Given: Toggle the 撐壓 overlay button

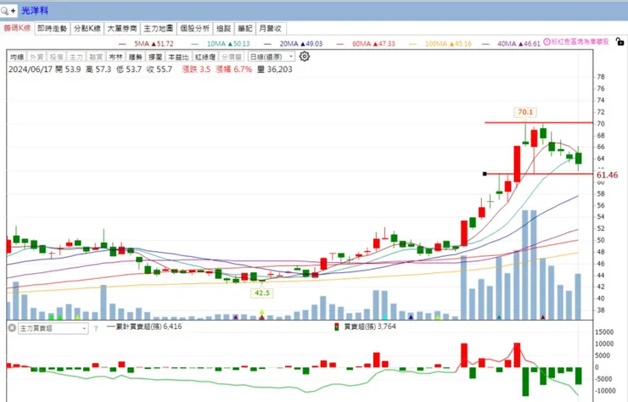Looking at the screenshot, I should click(155, 57).
